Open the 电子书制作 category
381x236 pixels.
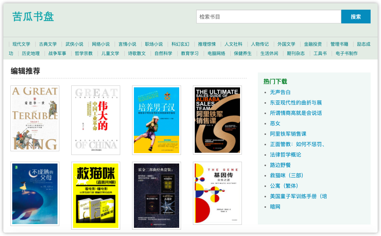pyautogui.click(x=346, y=53)
